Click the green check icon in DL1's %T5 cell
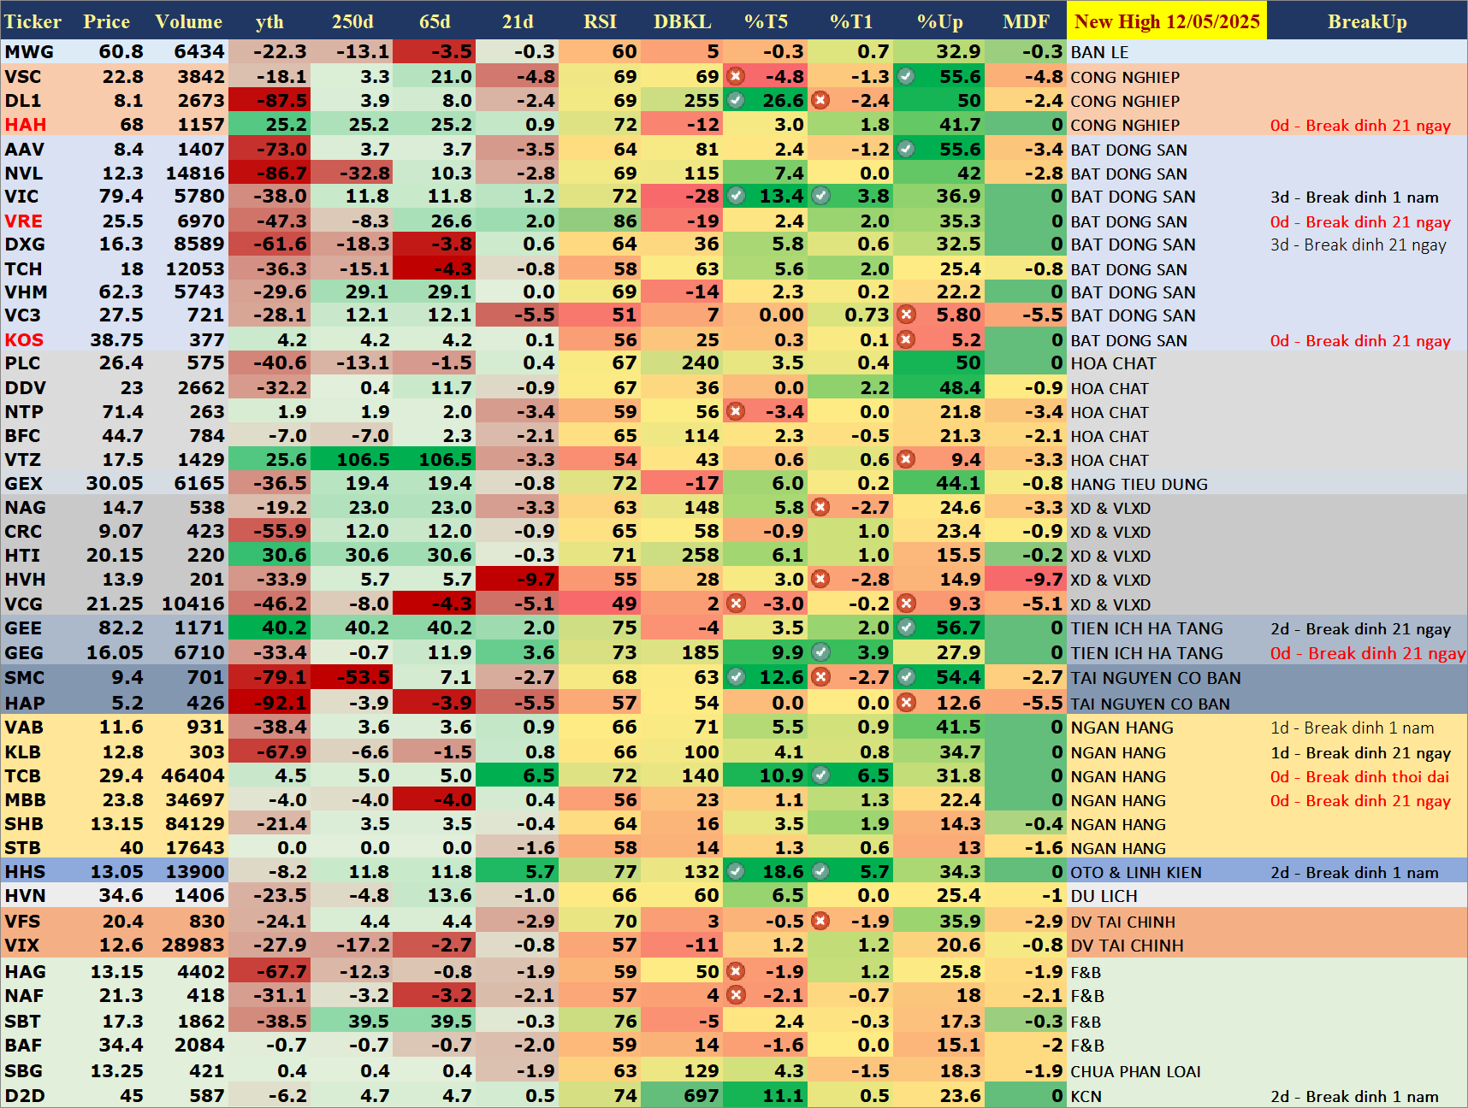The image size is (1468, 1108). point(735,100)
